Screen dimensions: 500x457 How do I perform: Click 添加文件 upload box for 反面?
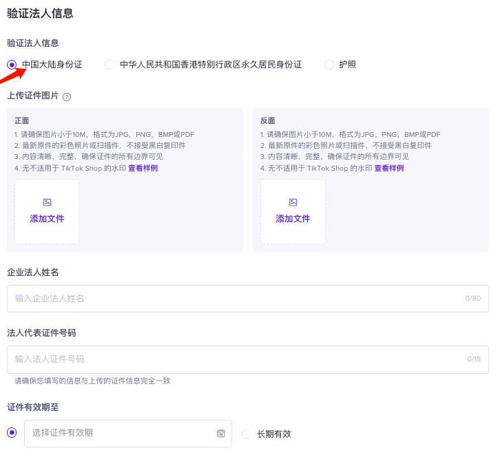[293, 212]
